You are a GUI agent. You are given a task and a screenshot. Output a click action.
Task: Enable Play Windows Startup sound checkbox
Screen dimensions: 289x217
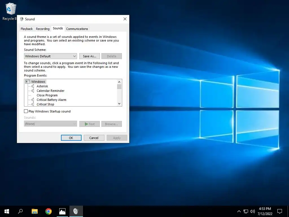coord(26,111)
